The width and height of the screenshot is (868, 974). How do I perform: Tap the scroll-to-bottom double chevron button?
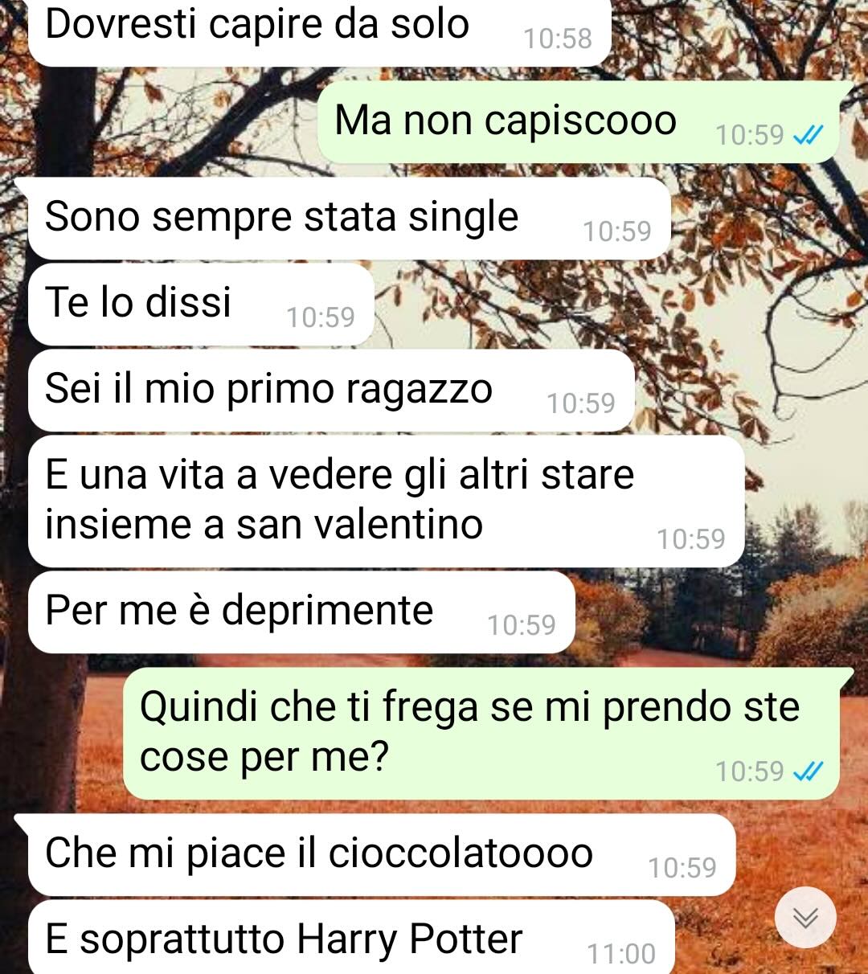pyautogui.click(x=805, y=917)
